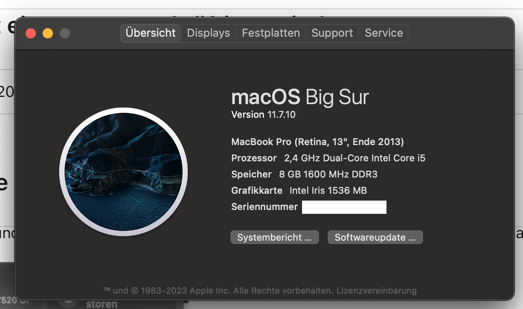Click the greyed-out zoom window button
523x309 pixels.
[65, 33]
